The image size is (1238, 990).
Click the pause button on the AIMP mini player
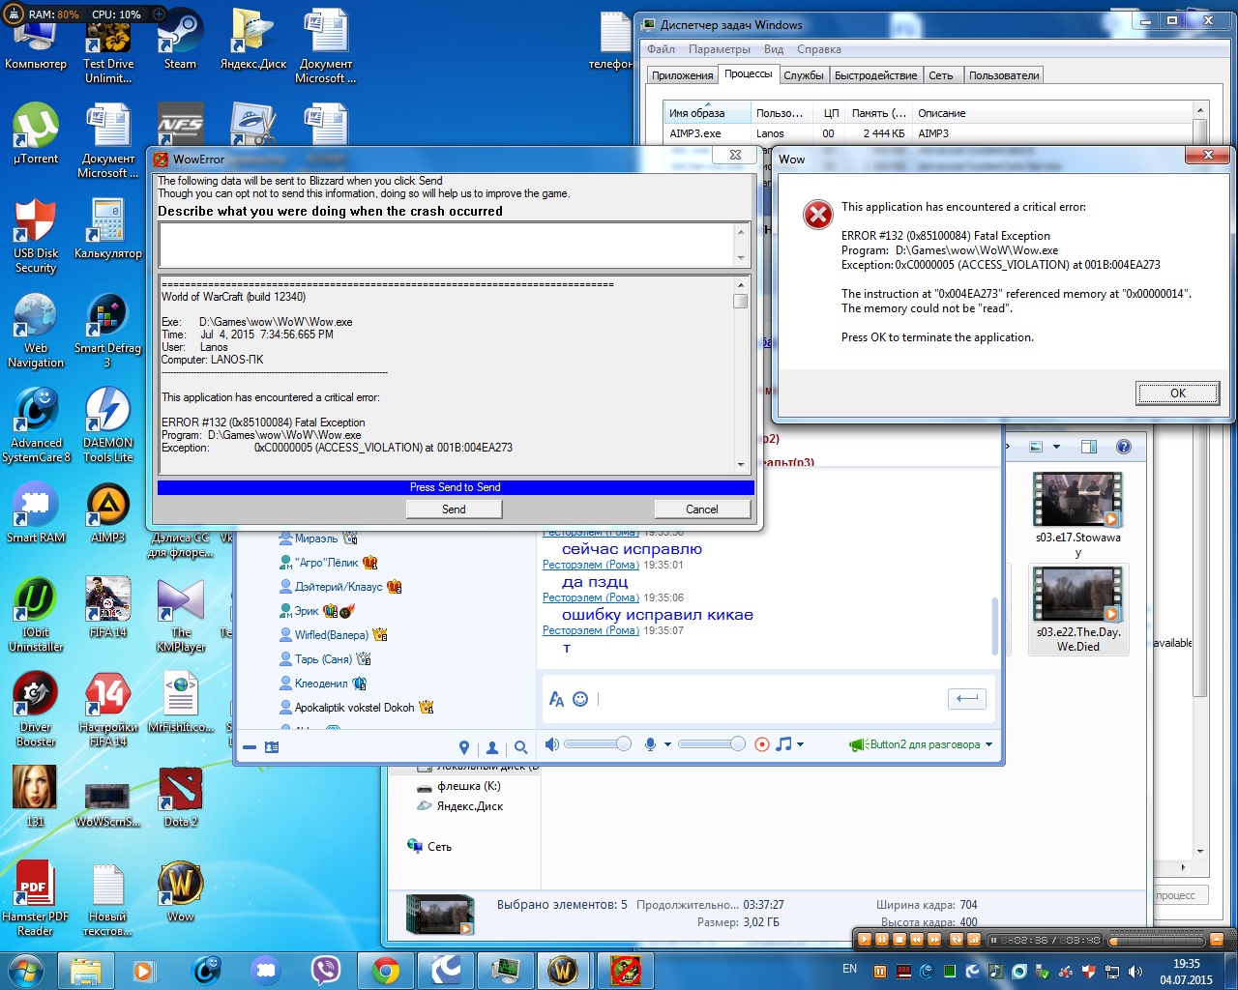(882, 940)
